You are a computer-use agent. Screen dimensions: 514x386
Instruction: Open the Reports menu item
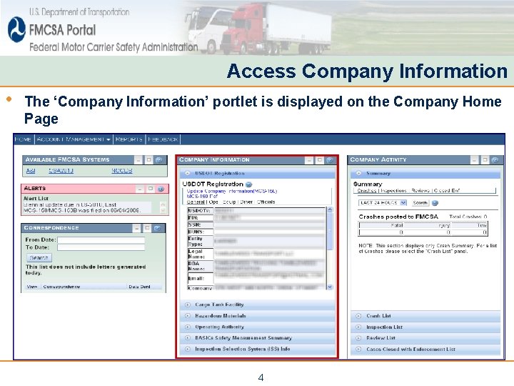(x=129, y=139)
